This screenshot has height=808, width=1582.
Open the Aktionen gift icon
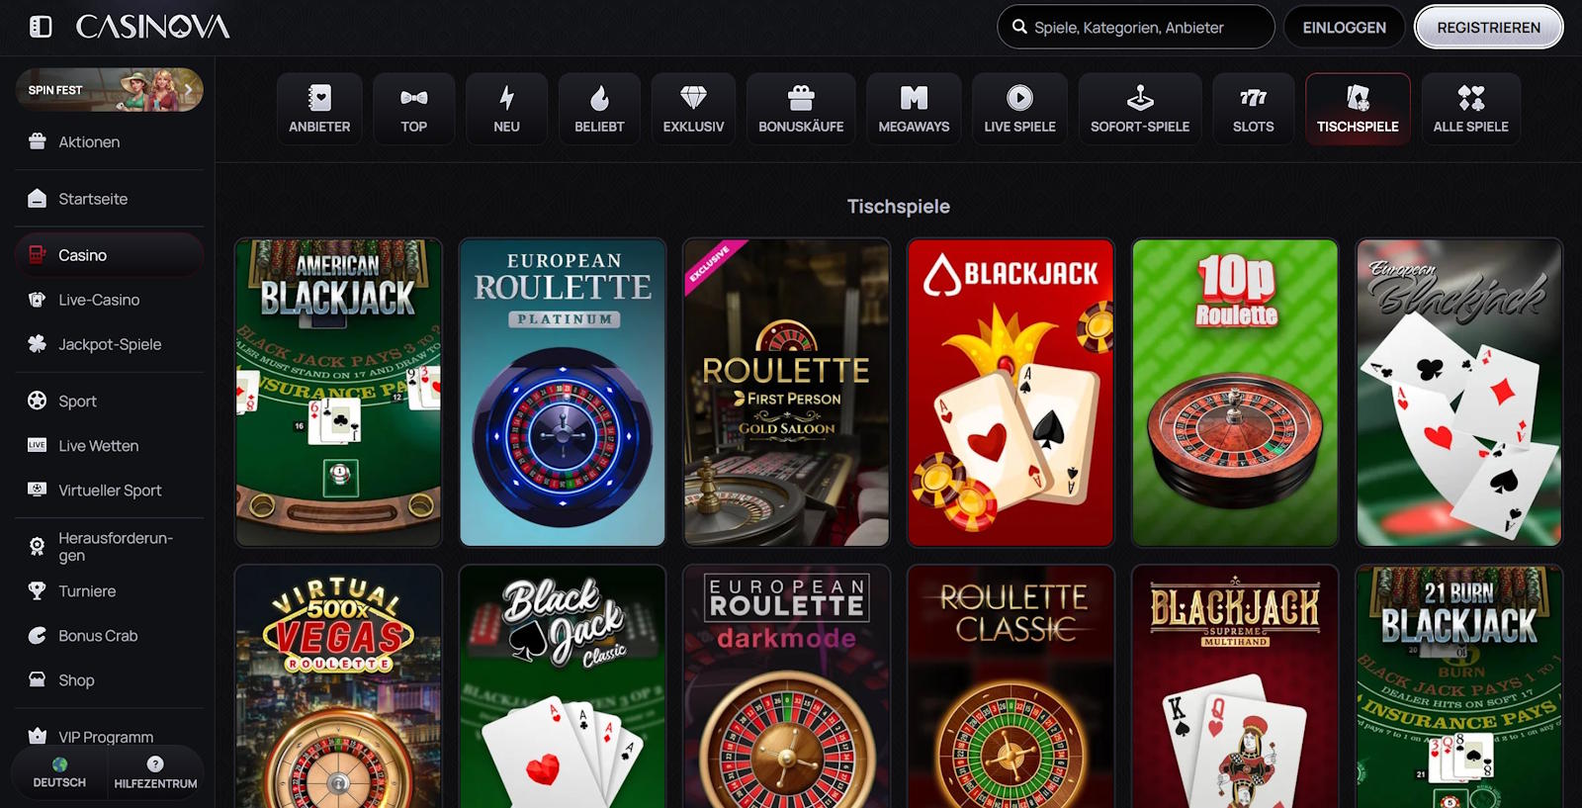[38, 141]
